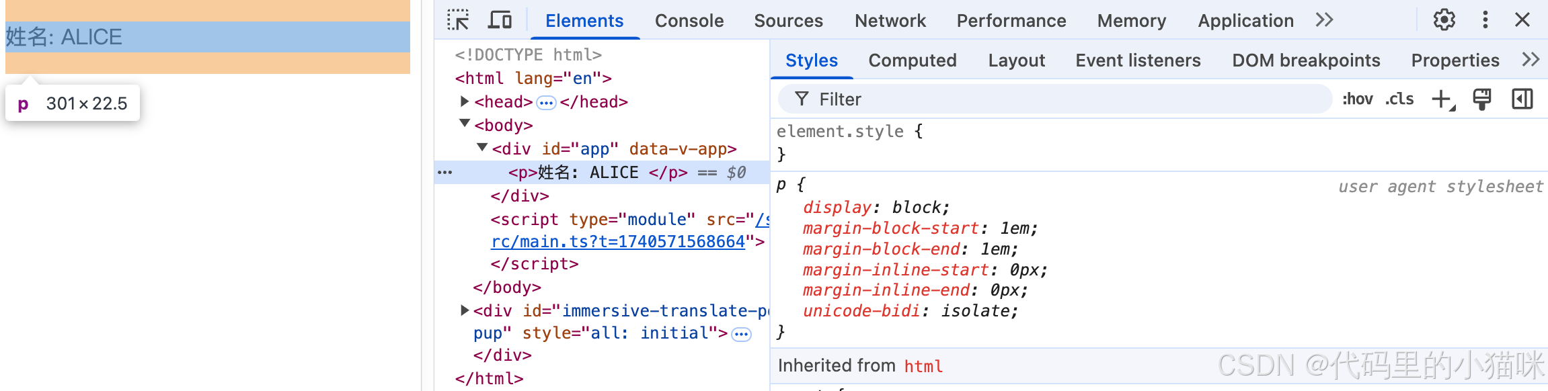Toggle the device toolbar icon
Viewport: 1548px width, 391px height.
point(500,20)
